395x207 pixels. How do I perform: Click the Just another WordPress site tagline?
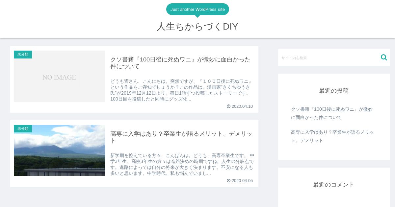[197, 9]
